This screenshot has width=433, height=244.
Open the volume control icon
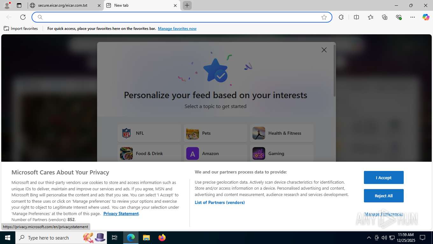[x=384, y=238]
